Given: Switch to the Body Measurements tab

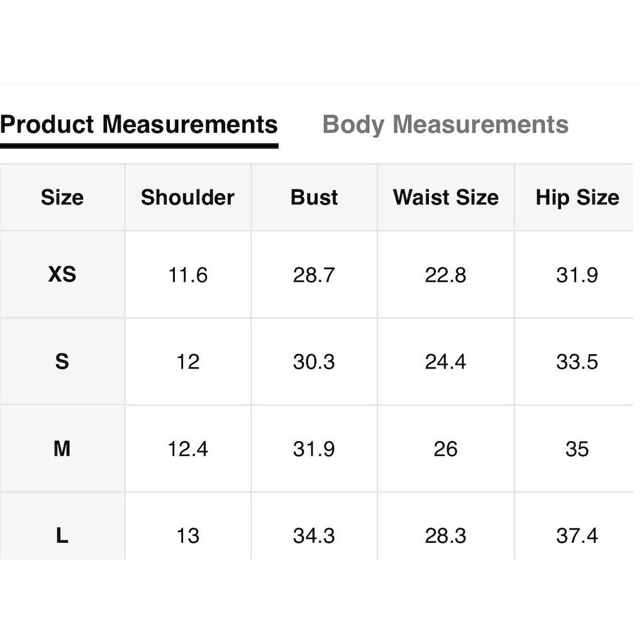Looking at the screenshot, I should point(445,125).
